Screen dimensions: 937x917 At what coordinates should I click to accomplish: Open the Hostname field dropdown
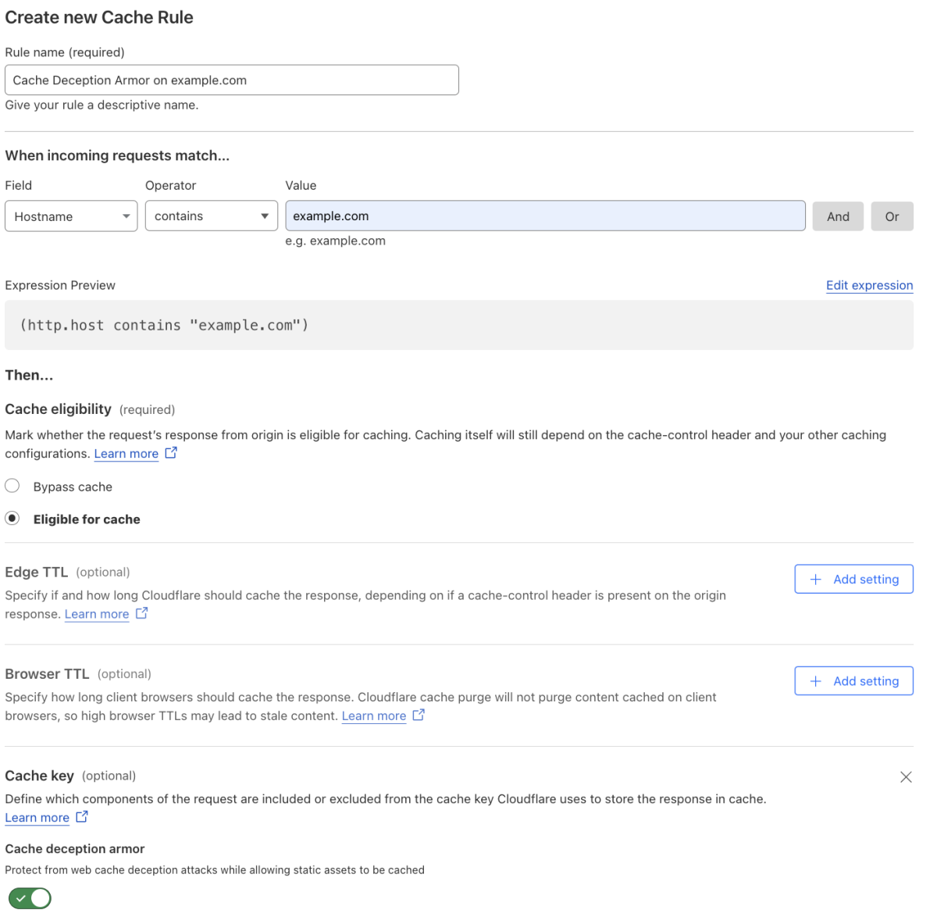(70, 216)
